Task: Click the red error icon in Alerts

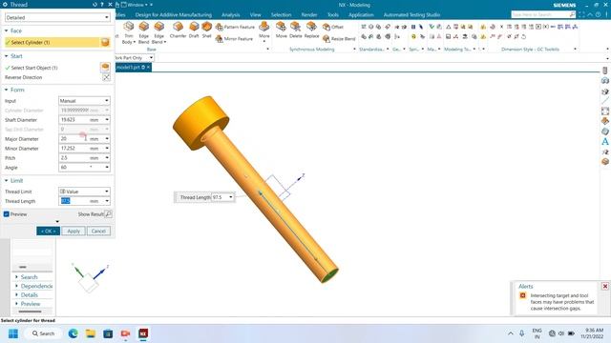Action: point(523,295)
